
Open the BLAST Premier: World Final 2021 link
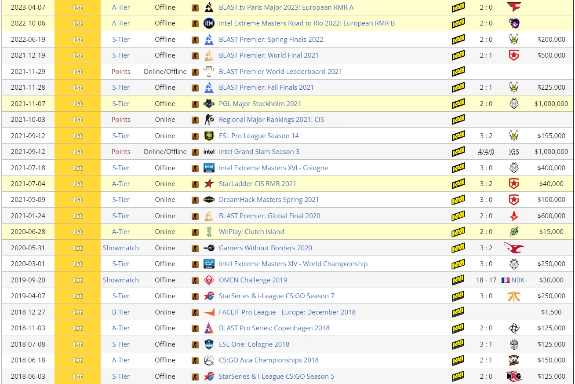(x=269, y=55)
